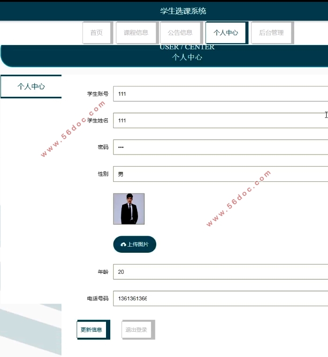Click the USER / CENTER banner heading
Viewport: 328px width, 357px height.
[187, 47]
